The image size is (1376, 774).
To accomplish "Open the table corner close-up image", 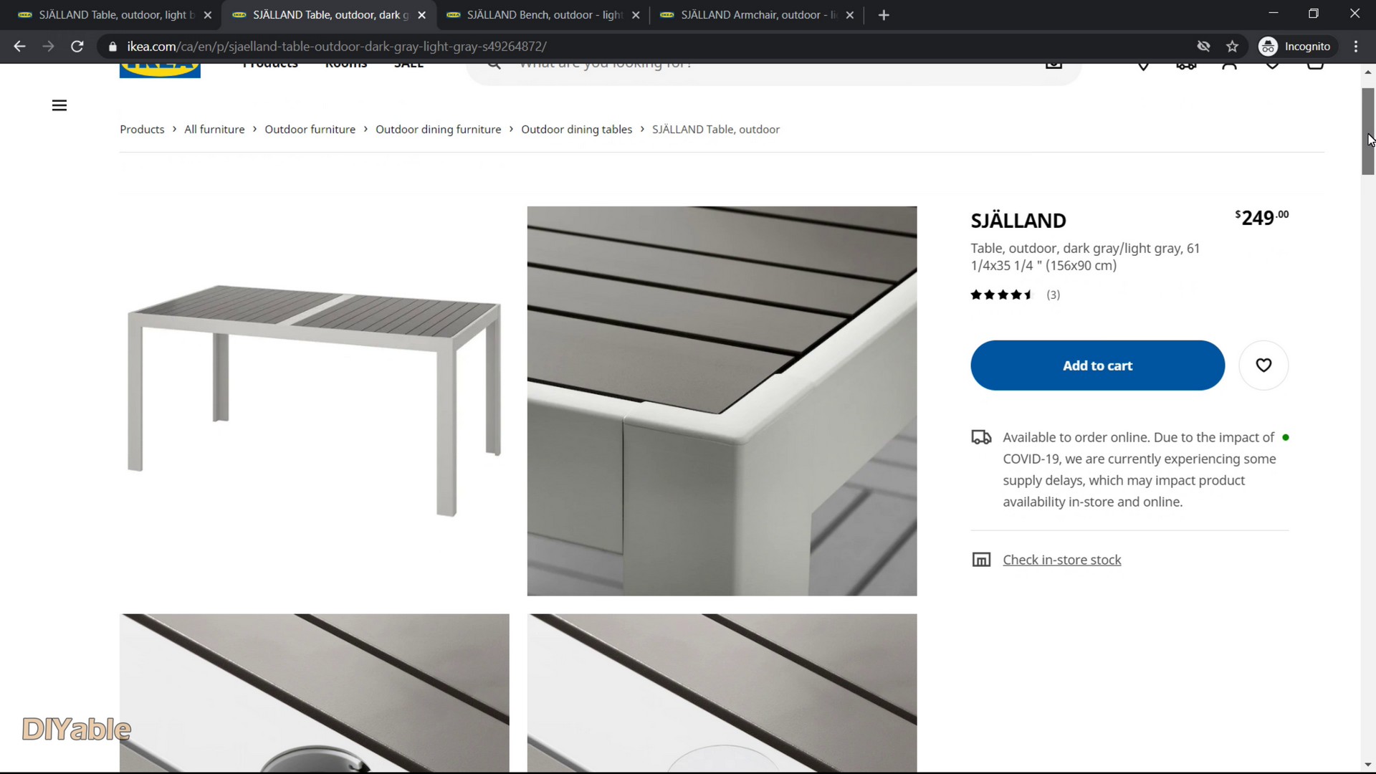I will [722, 401].
